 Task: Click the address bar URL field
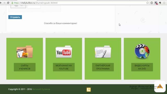pos(80,3)
